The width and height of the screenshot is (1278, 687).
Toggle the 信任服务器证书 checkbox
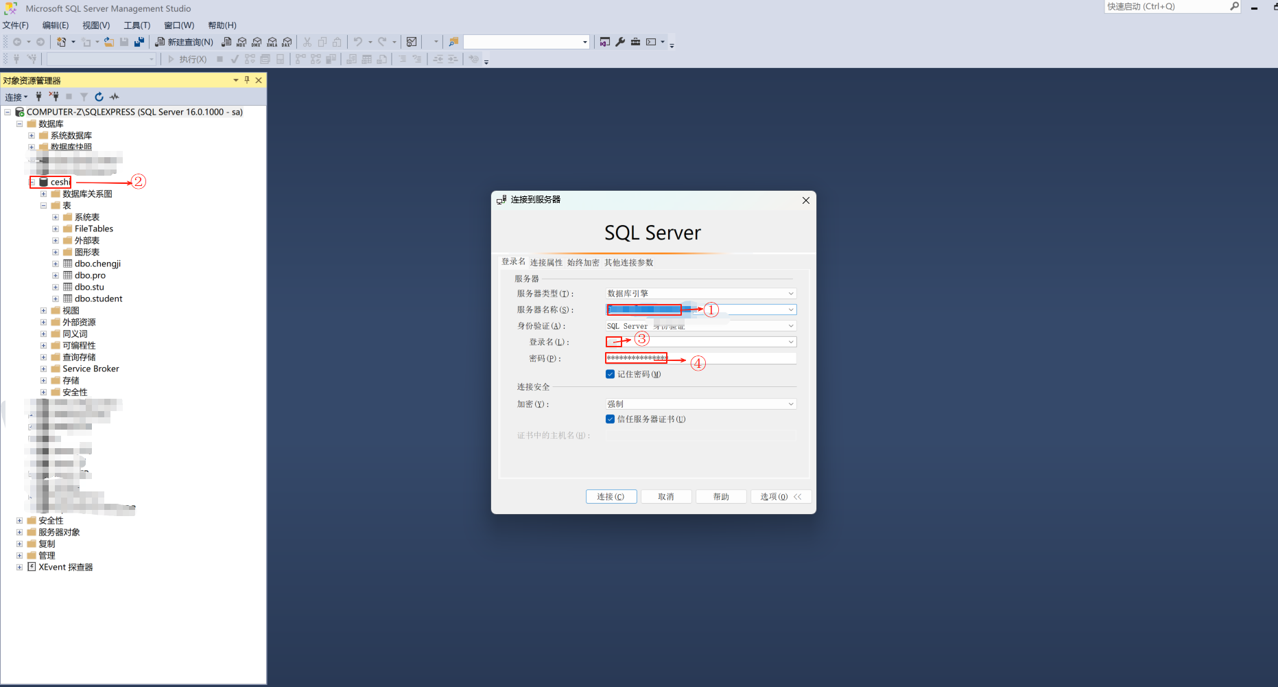pyautogui.click(x=610, y=419)
